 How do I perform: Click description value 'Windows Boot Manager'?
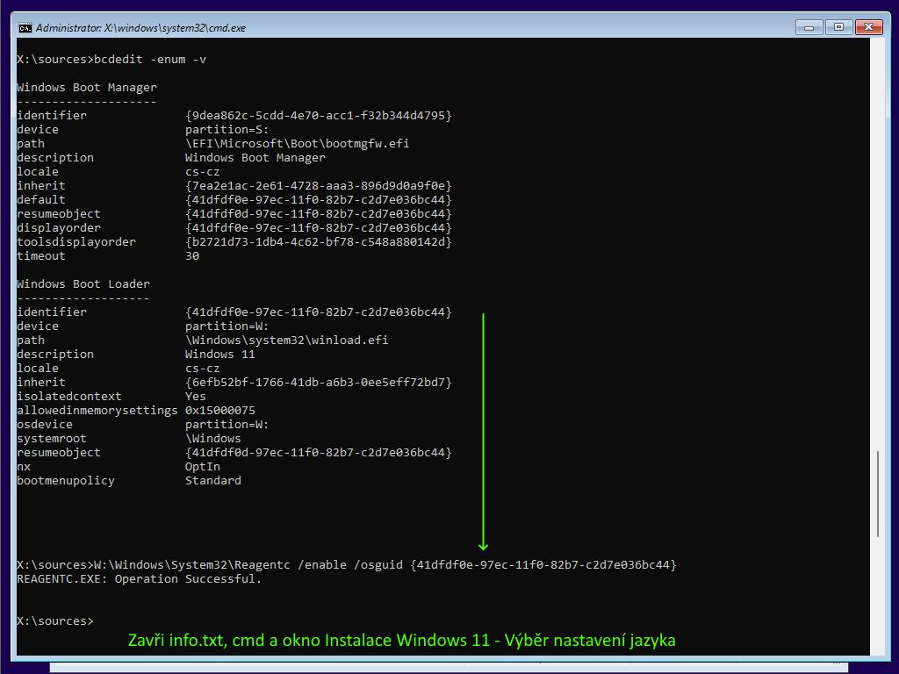point(255,158)
